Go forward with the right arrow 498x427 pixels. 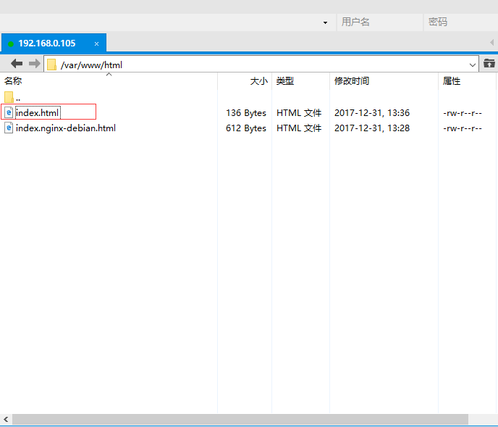35,64
